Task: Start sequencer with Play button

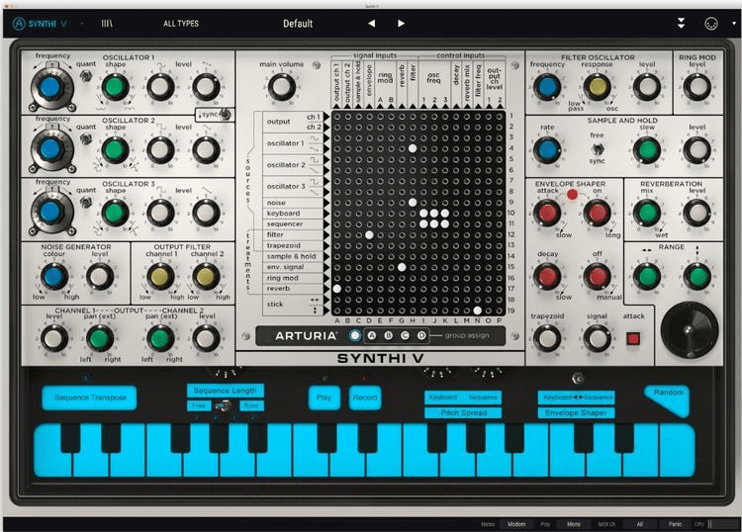Action: [x=324, y=398]
